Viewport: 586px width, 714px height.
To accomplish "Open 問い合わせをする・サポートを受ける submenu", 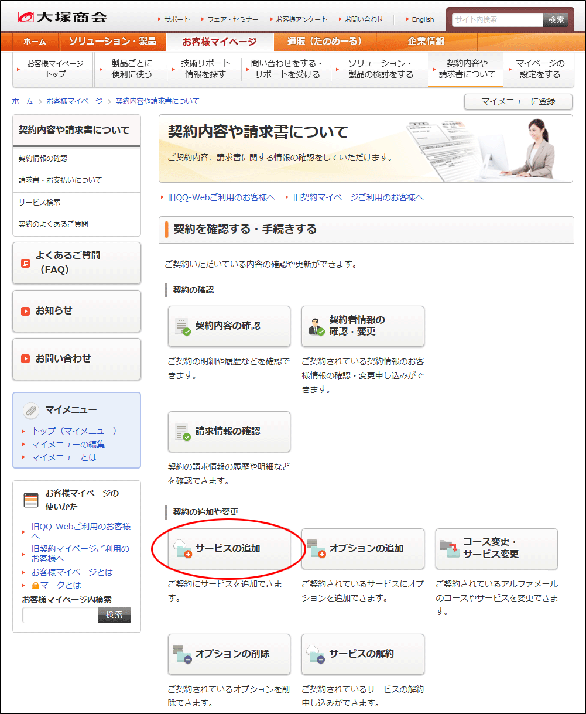I will pos(286,69).
